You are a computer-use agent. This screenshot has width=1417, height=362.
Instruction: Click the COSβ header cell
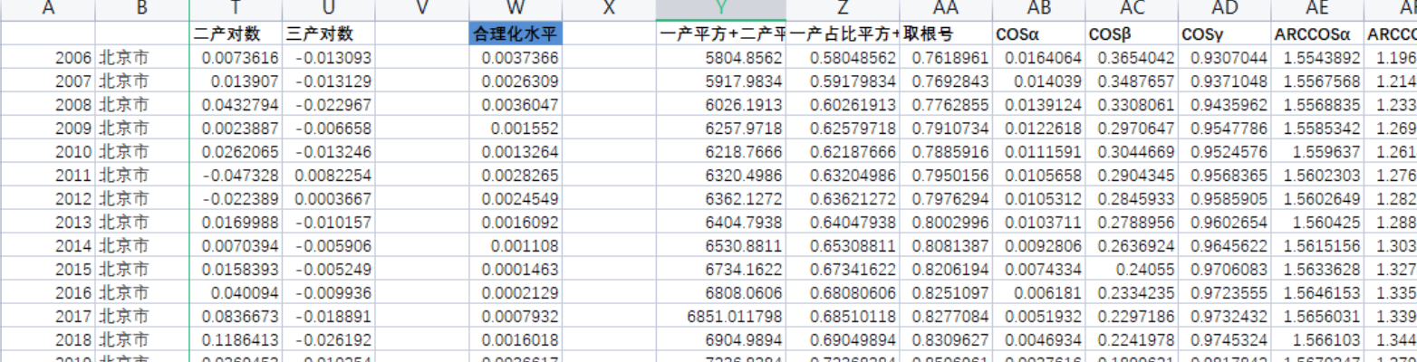coord(1133,34)
